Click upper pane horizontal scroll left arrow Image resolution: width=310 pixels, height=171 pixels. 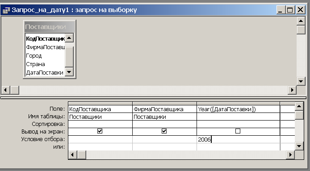click(x=6, y=90)
